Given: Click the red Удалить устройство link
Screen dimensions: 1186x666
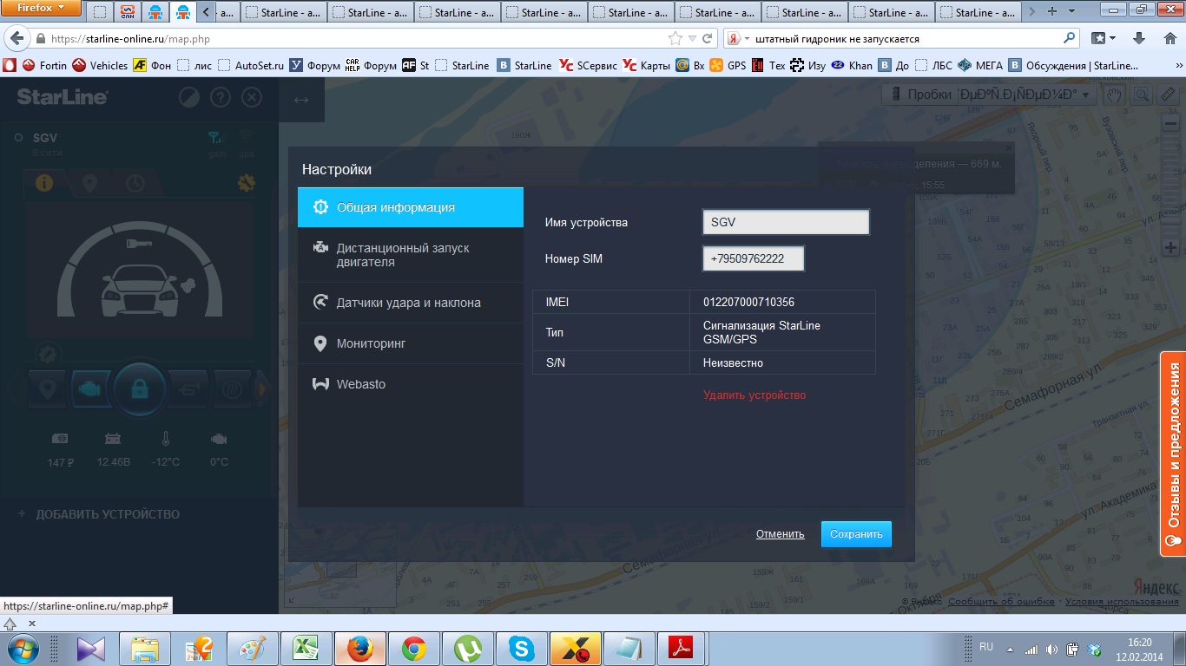Looking at the screenshot, I should point(754,395).
